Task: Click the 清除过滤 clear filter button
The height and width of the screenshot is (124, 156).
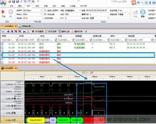Action: pos(64,31)
